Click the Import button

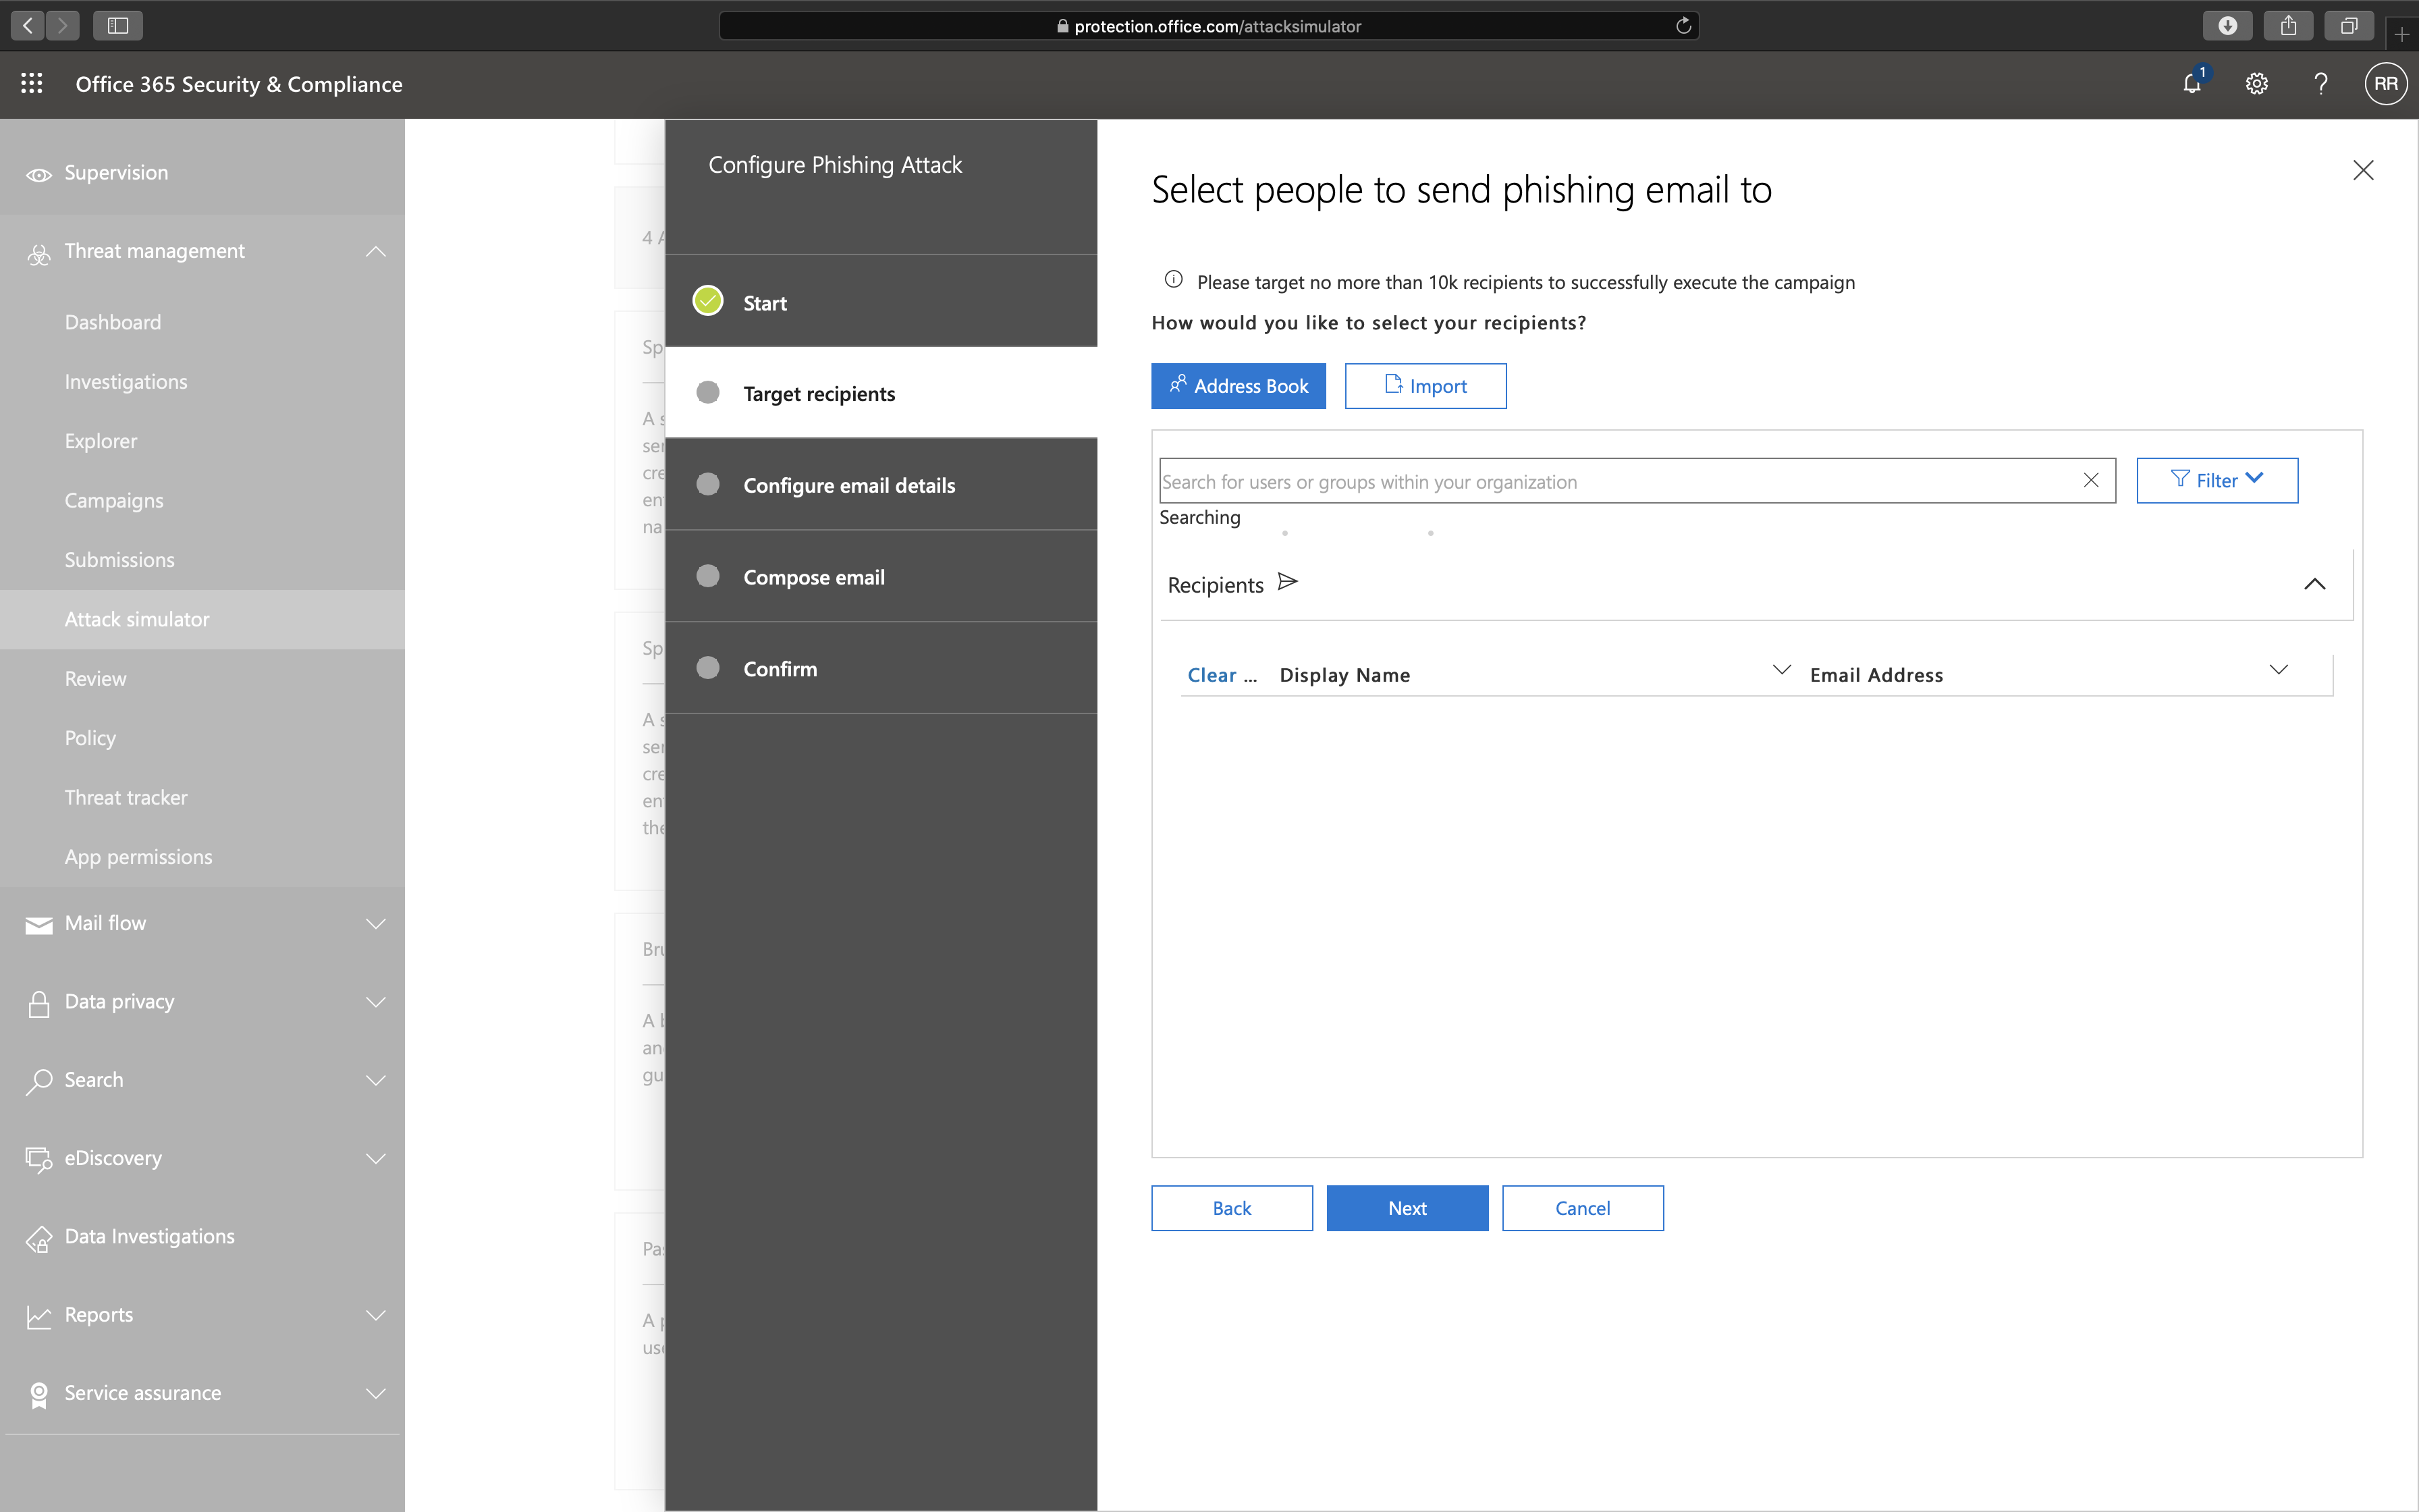click(x=1424, y=386)
